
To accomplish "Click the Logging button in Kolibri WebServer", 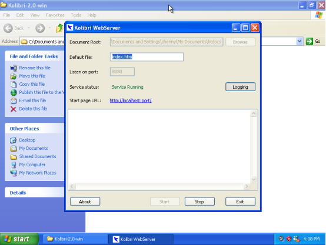I will (x=240, y=87).
